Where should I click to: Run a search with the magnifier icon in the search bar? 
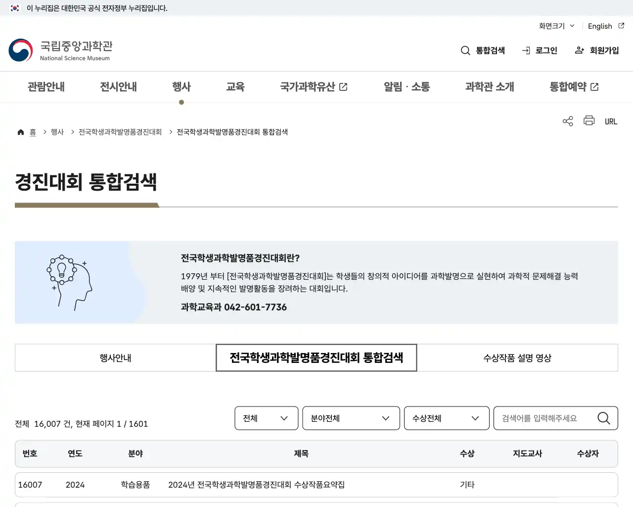(x=603, y=418)
